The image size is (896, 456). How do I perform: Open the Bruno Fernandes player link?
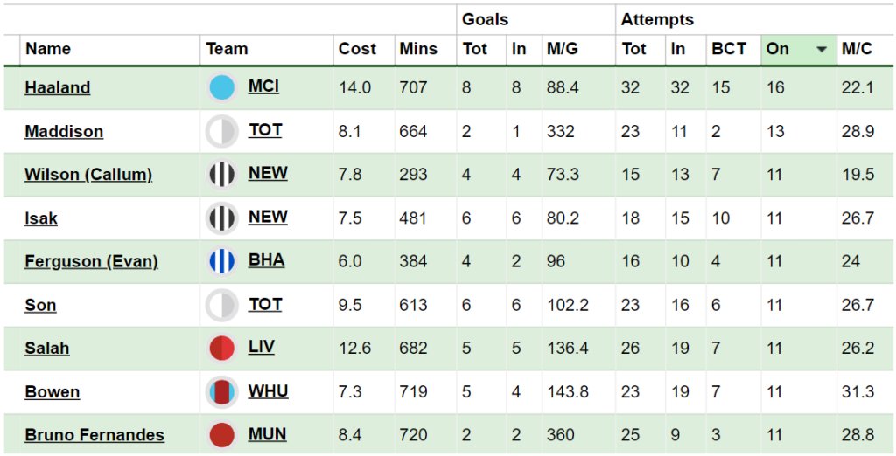point(94,435)
